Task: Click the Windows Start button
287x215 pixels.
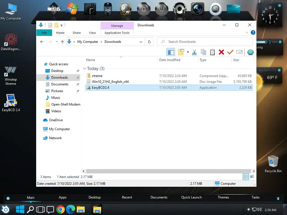Action: (20, 209)
